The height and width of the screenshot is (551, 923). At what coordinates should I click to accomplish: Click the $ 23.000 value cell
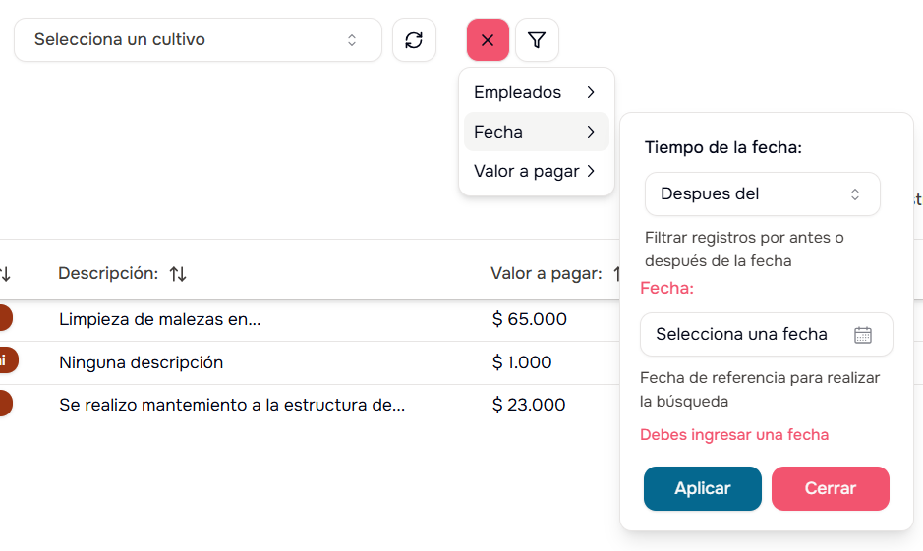[x=529, y=404]
